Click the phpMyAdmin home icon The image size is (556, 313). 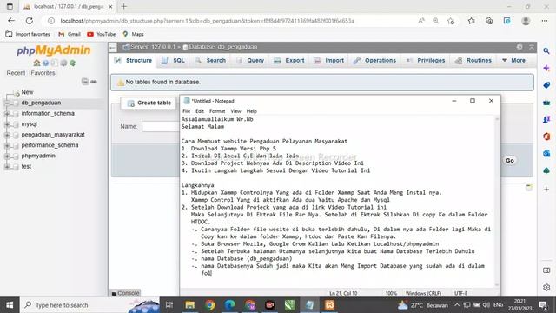[36, 63]
